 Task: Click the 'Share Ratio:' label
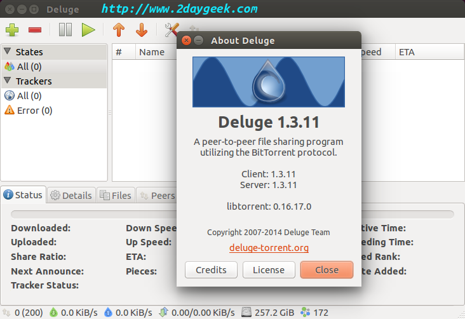pos(39,257)
